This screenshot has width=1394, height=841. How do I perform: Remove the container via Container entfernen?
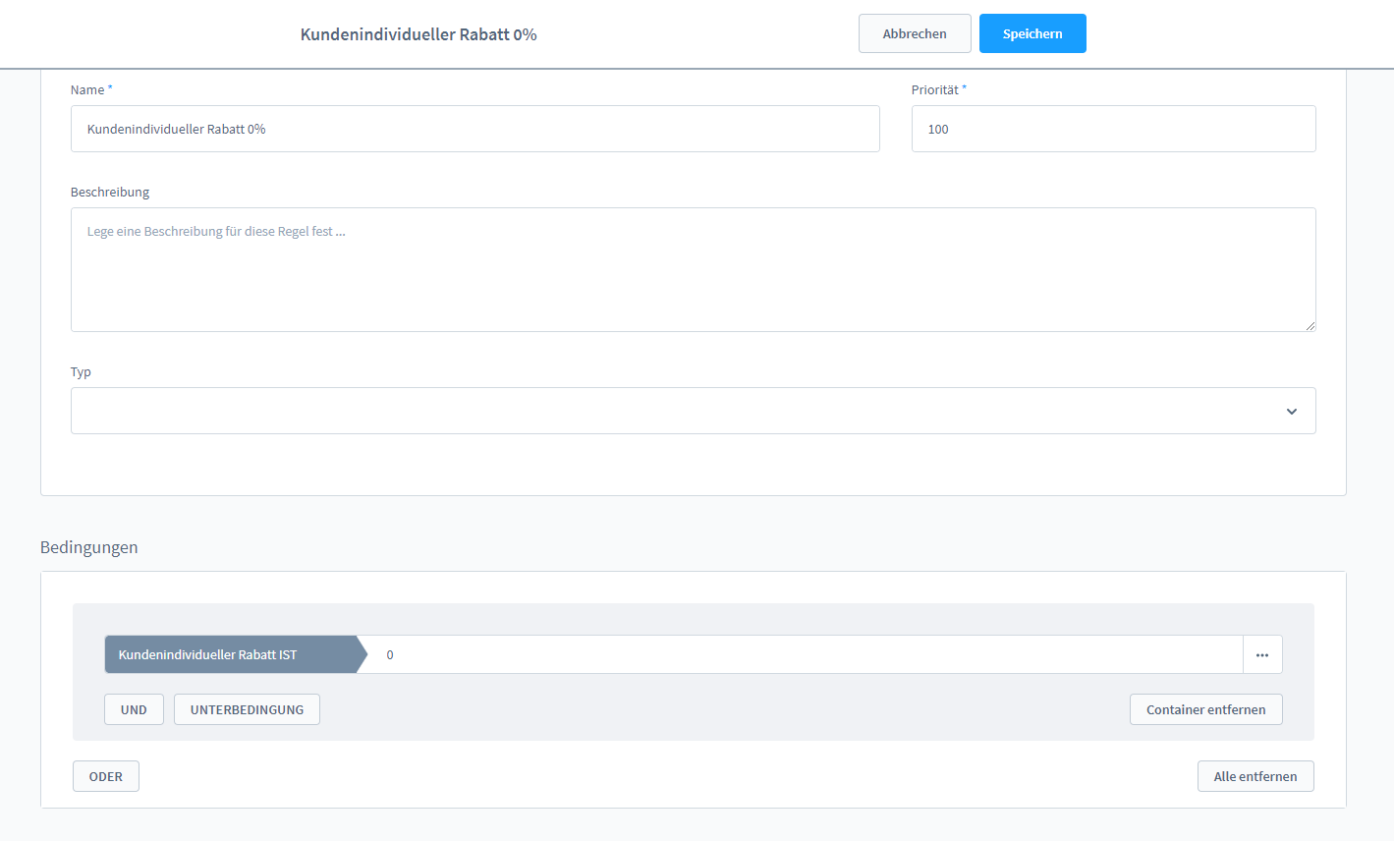click(x=1205, y=709)
